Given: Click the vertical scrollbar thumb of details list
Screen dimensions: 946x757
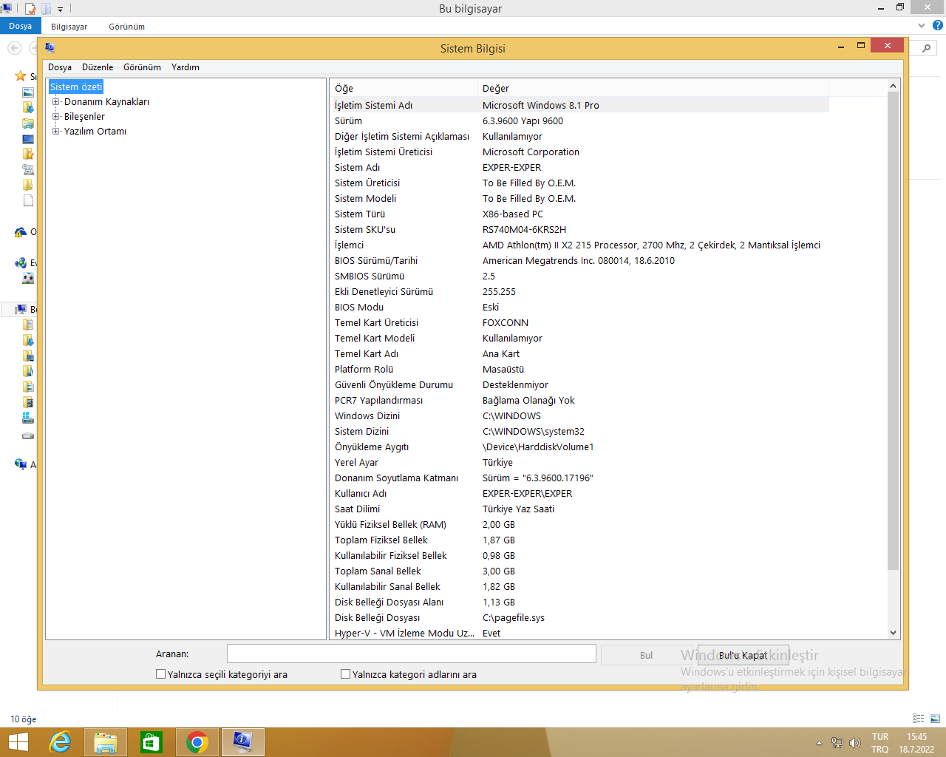Looking at the screenshot, I should (x=893, y=332).
